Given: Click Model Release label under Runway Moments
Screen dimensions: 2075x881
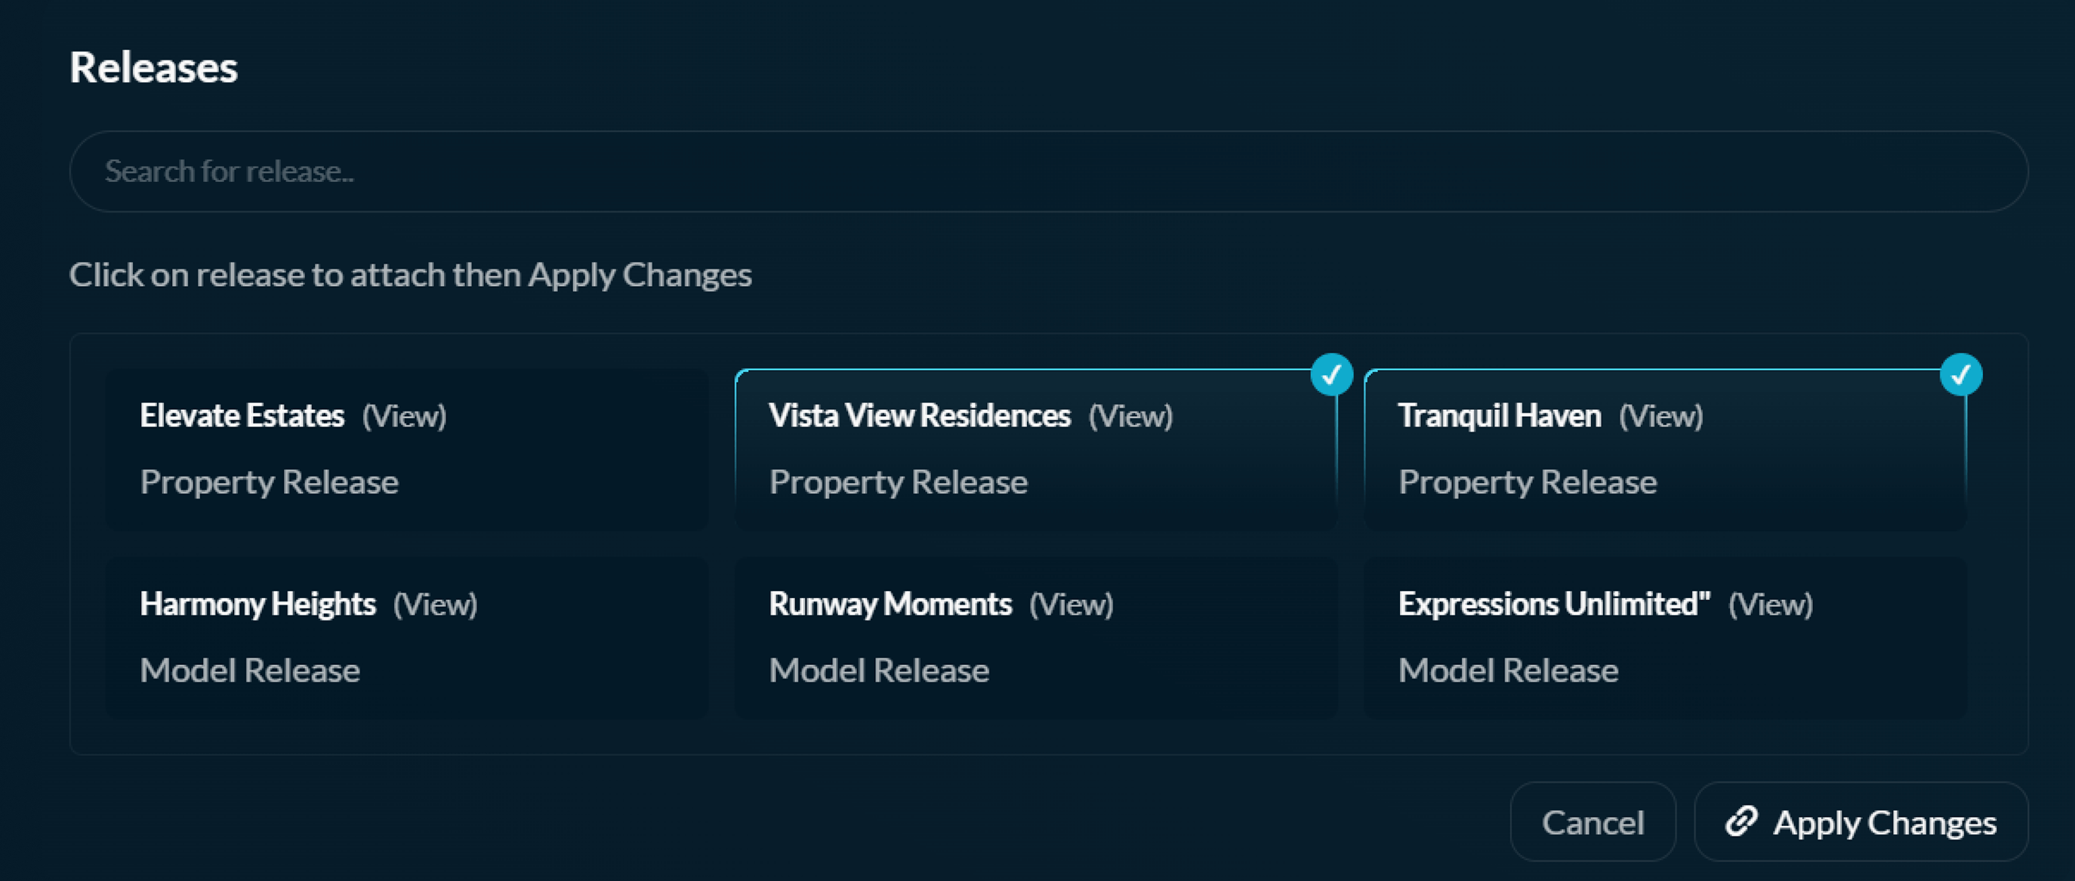Looking at the screenshot, I should 879,671.
